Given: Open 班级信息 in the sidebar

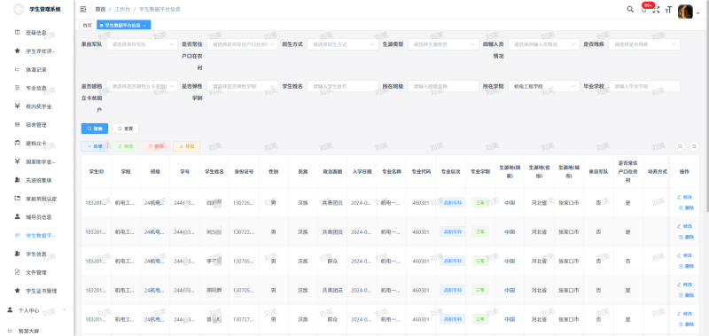Looking at the screenshot, I should (x=37, y=33).
